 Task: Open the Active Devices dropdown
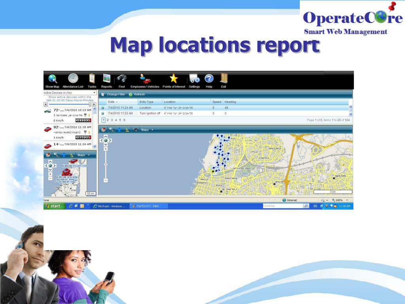pos(70,93)
